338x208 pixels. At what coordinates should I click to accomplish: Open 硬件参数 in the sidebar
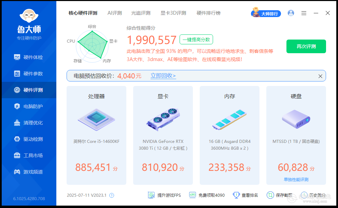tap(29, 74)
